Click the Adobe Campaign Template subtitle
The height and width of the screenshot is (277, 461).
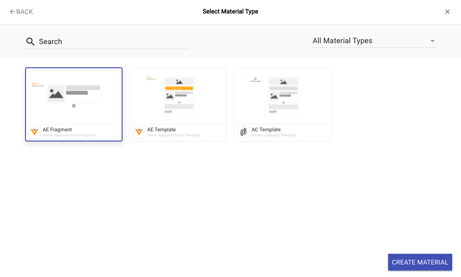[x=274, y=135]
